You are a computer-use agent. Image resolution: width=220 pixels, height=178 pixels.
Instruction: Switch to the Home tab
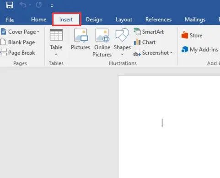pyautogui.click(x=39, y=20)
